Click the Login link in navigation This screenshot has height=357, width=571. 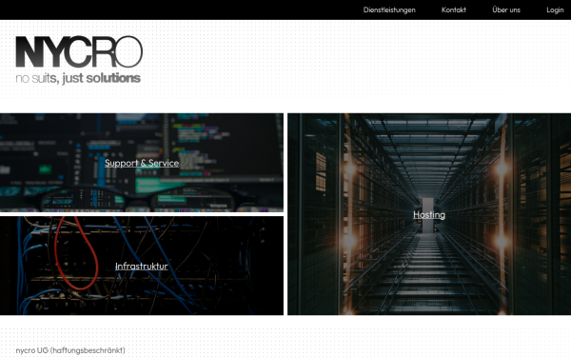(x=555, y=10)
